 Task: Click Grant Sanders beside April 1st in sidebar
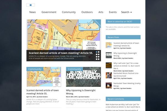tap(127, 48)
